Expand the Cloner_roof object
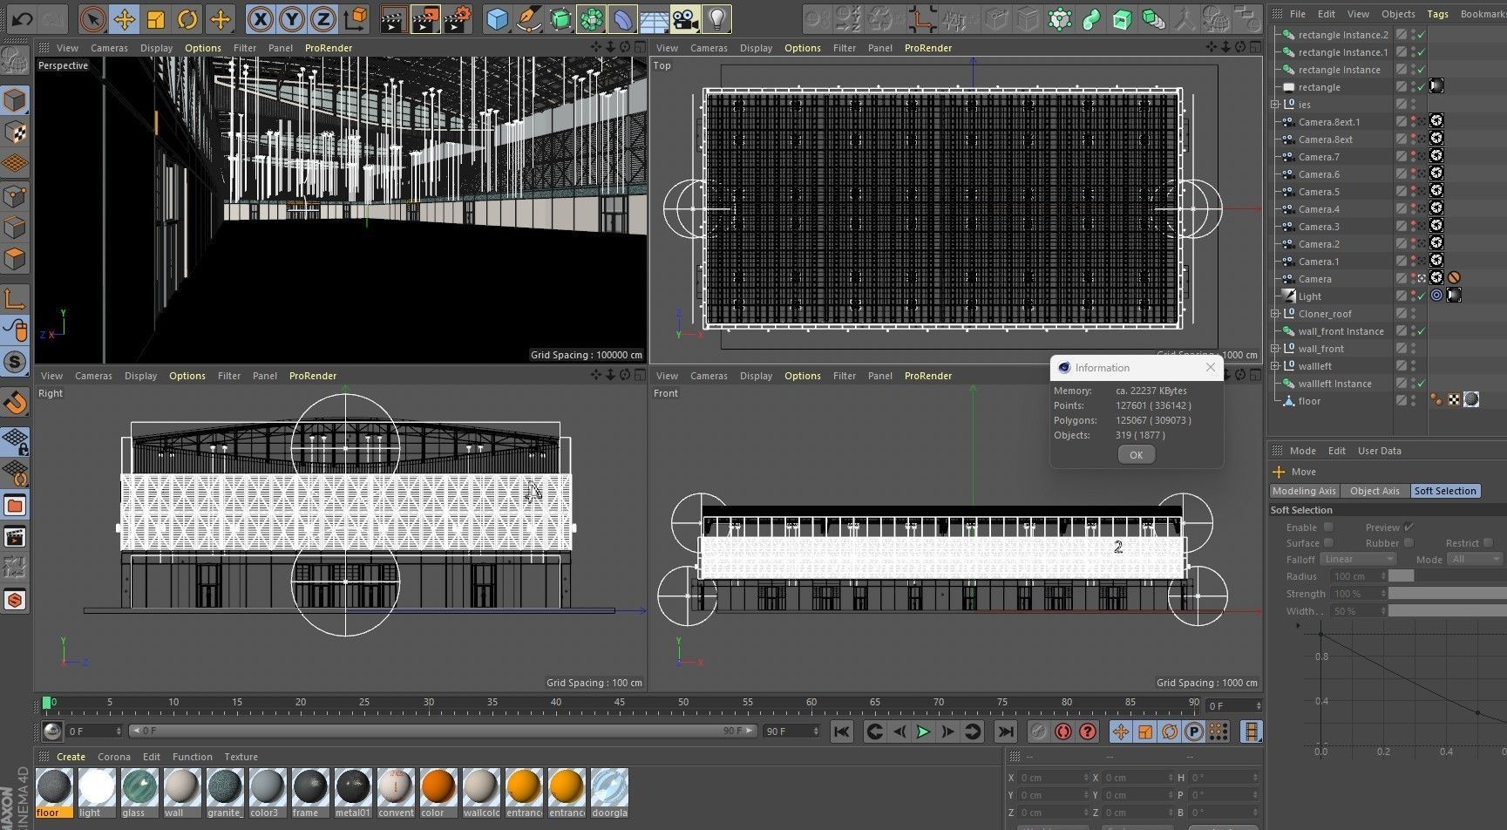The width and height of the screenshot is (1507, 830). (1275, 314)
